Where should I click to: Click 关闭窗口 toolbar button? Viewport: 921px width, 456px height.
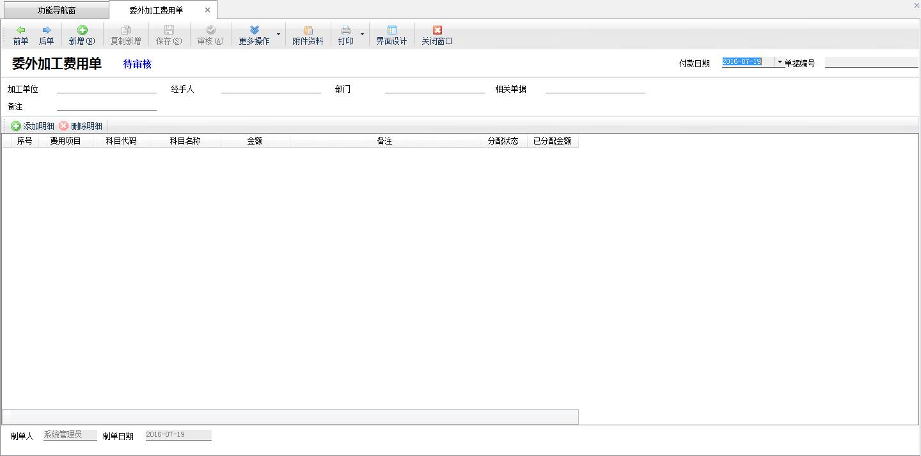437,35
